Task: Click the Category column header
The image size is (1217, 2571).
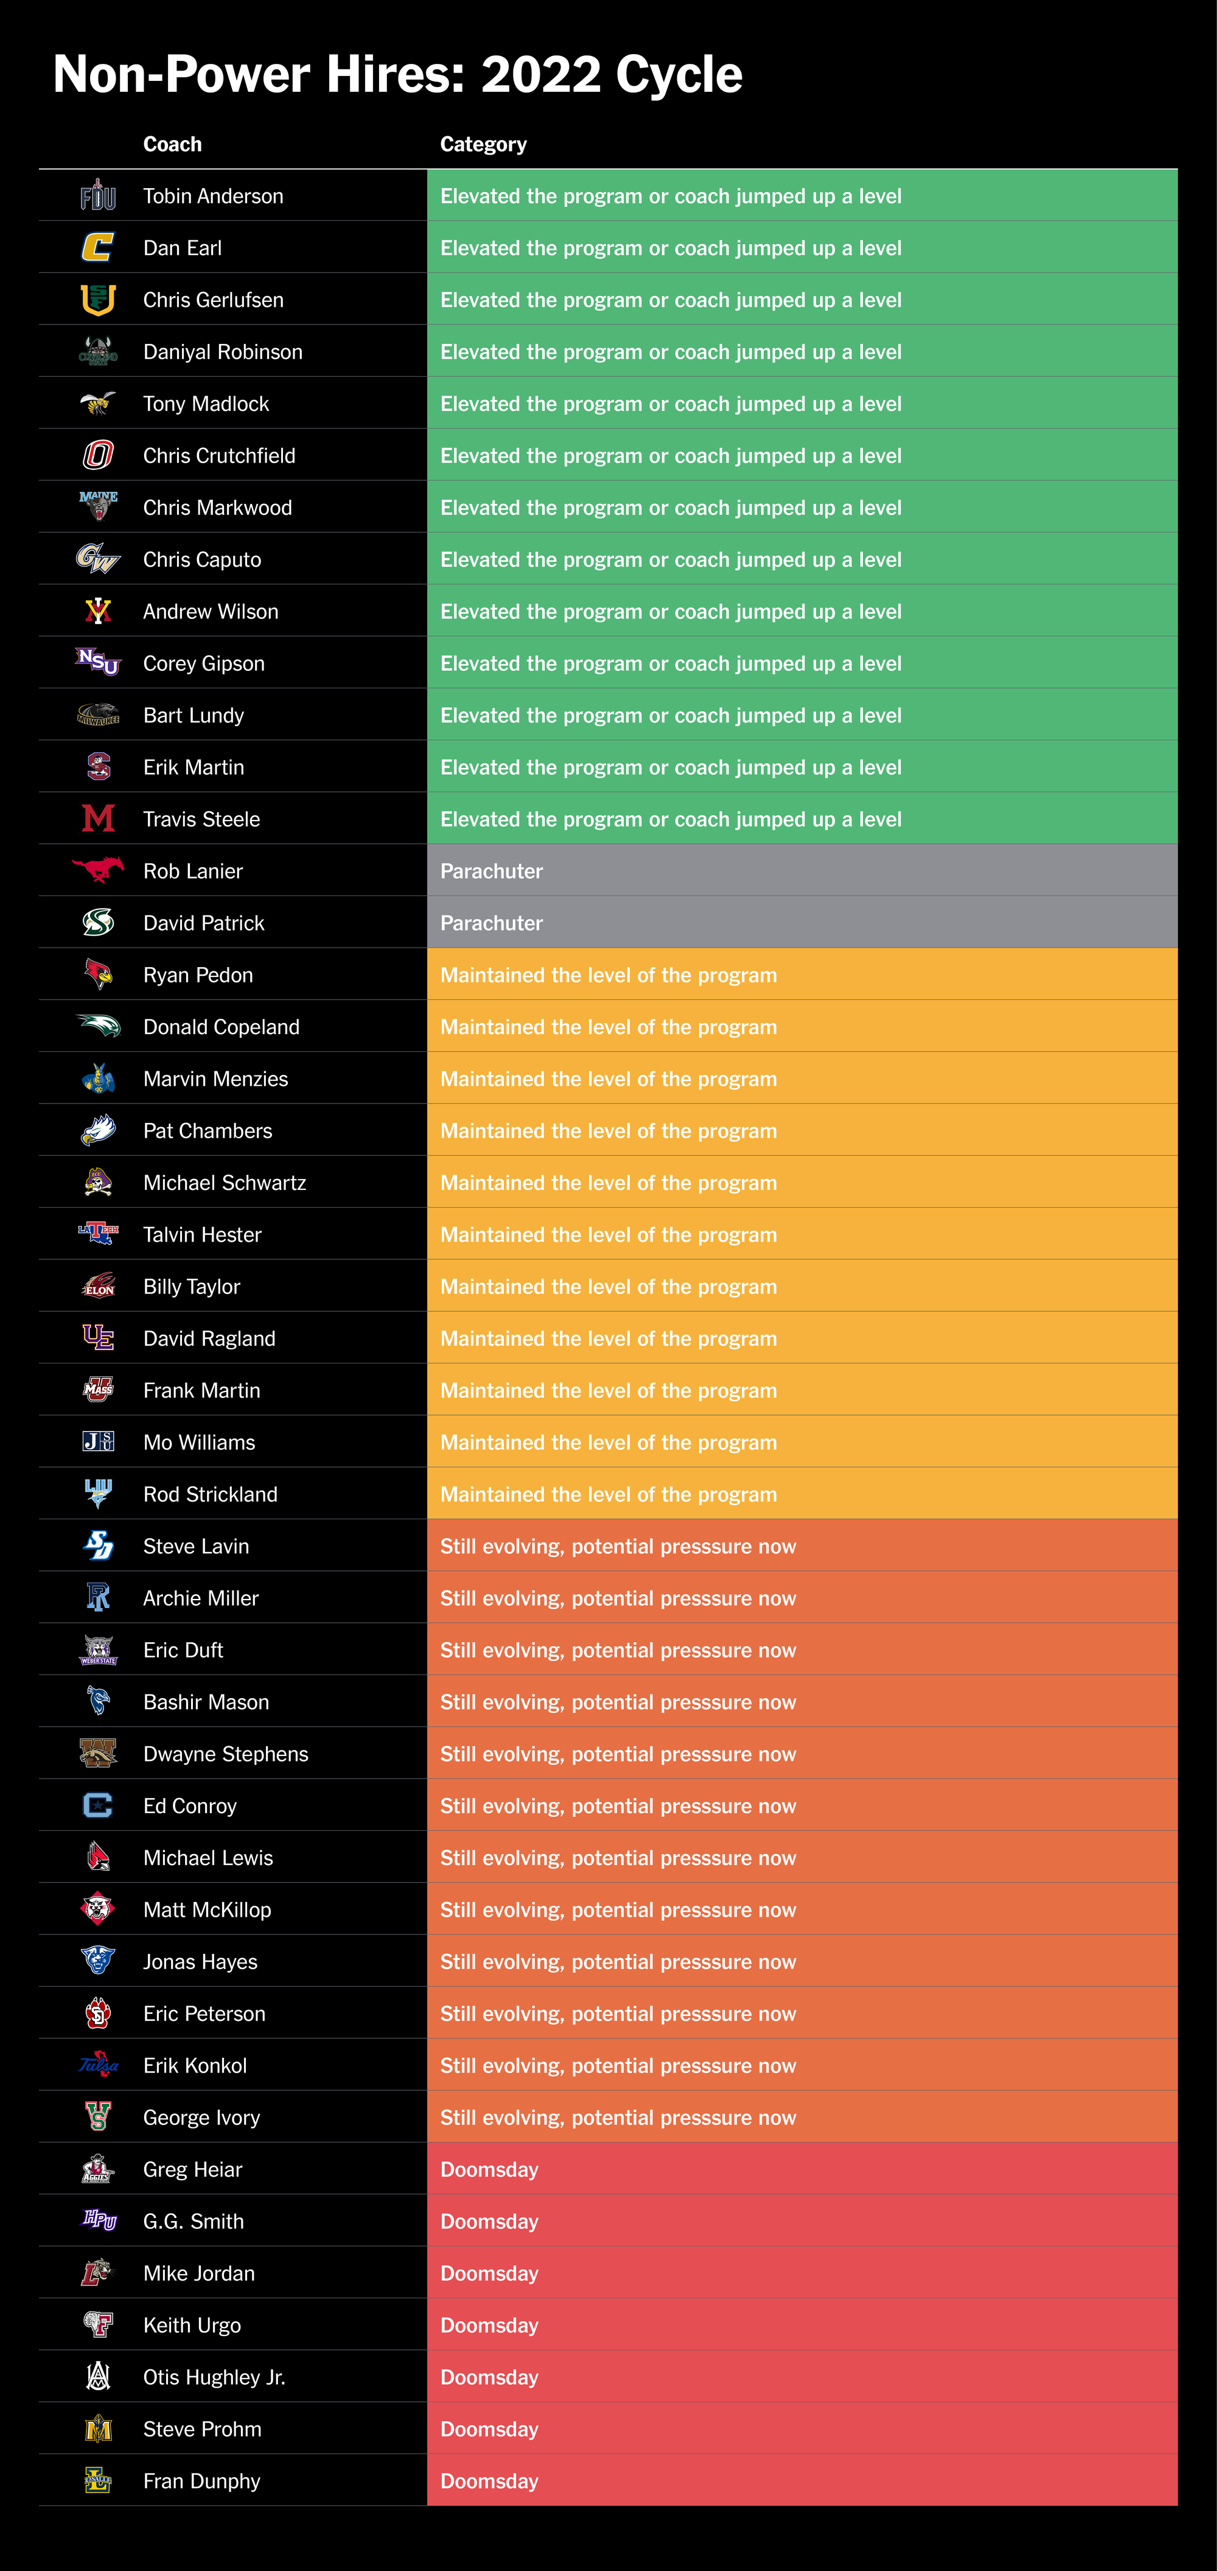Action: [484, 145]
